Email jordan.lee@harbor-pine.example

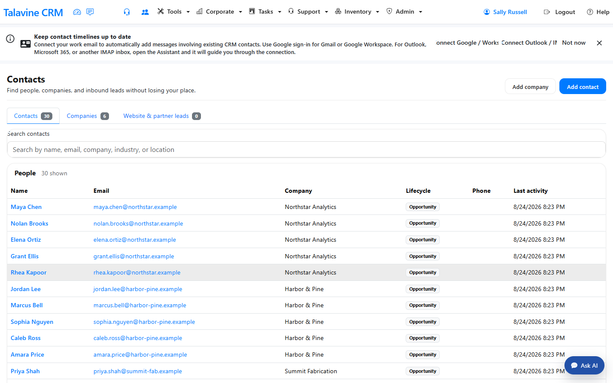point(138,289)
